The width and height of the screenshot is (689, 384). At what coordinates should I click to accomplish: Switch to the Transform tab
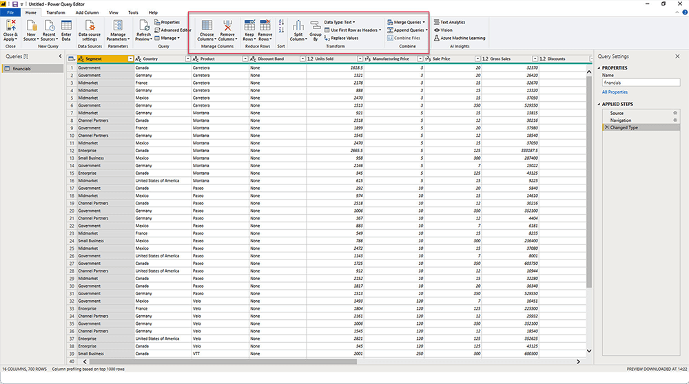tap(55, 12)
